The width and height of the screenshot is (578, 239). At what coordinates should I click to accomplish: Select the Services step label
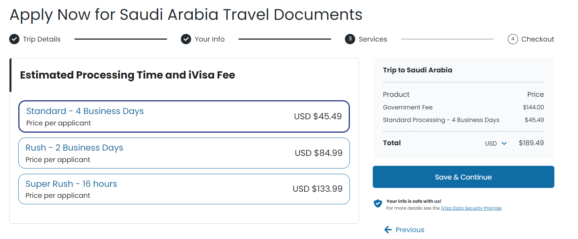click(373, 39)
